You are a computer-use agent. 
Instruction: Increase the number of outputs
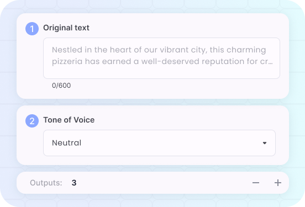pos(278,183)
